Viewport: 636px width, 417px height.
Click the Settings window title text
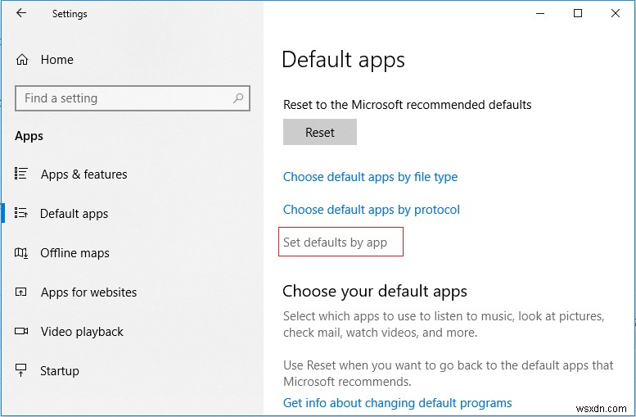pos(70,14)
